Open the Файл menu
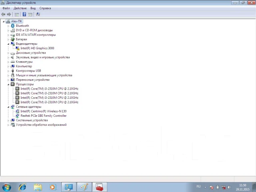This screenshot has width=256, height=192. coord(6,8)
